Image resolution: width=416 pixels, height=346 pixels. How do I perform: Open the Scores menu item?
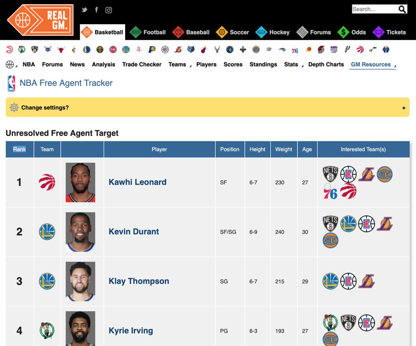point(233,65)
